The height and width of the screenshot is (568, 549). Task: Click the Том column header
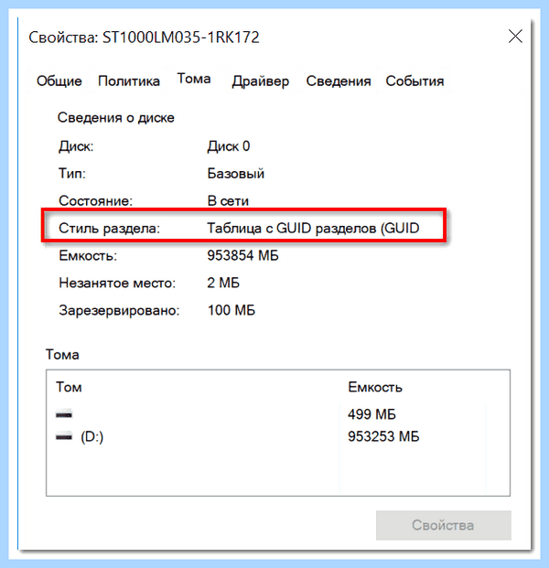pyautogui.click(x=69, y=387)
